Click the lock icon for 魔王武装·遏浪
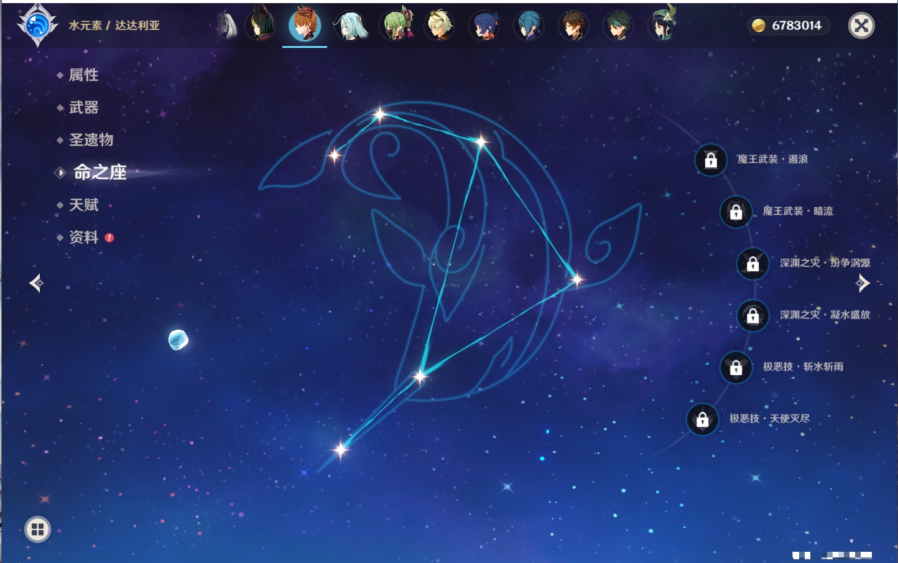The width and height of the screenshot is (898, 563). coord(711,160)
